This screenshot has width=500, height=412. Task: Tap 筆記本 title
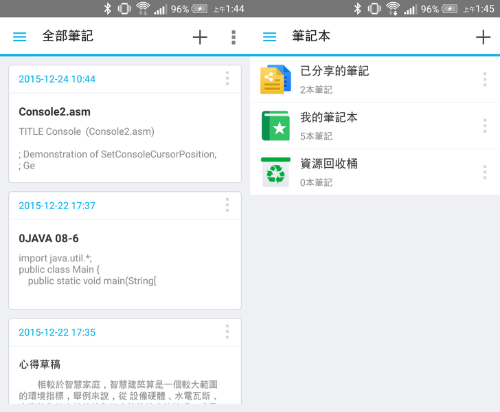311,36
